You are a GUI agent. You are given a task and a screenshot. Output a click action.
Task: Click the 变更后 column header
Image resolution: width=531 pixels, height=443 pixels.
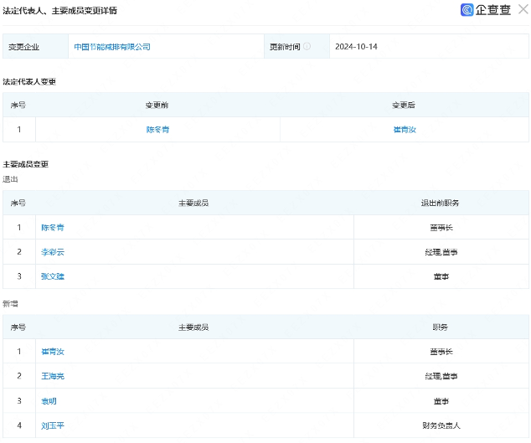pyautogui.click(x=404, y=105)
